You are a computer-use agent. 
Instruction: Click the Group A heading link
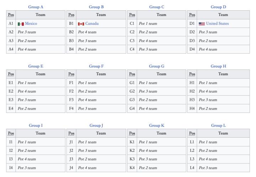click(36, 7)
